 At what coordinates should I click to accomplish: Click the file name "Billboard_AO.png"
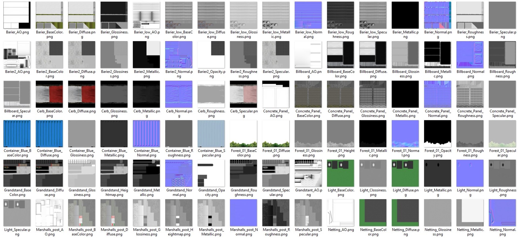(308, 74)
